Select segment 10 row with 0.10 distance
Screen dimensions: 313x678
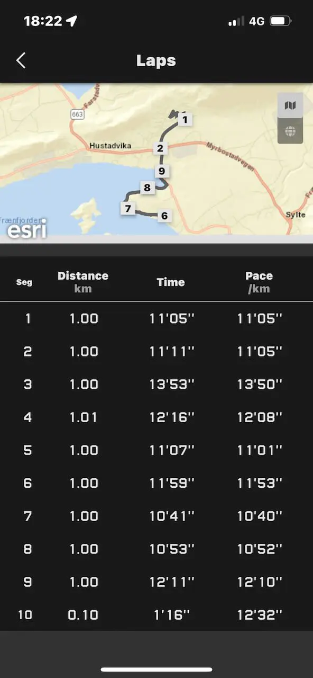pos(156,614)
